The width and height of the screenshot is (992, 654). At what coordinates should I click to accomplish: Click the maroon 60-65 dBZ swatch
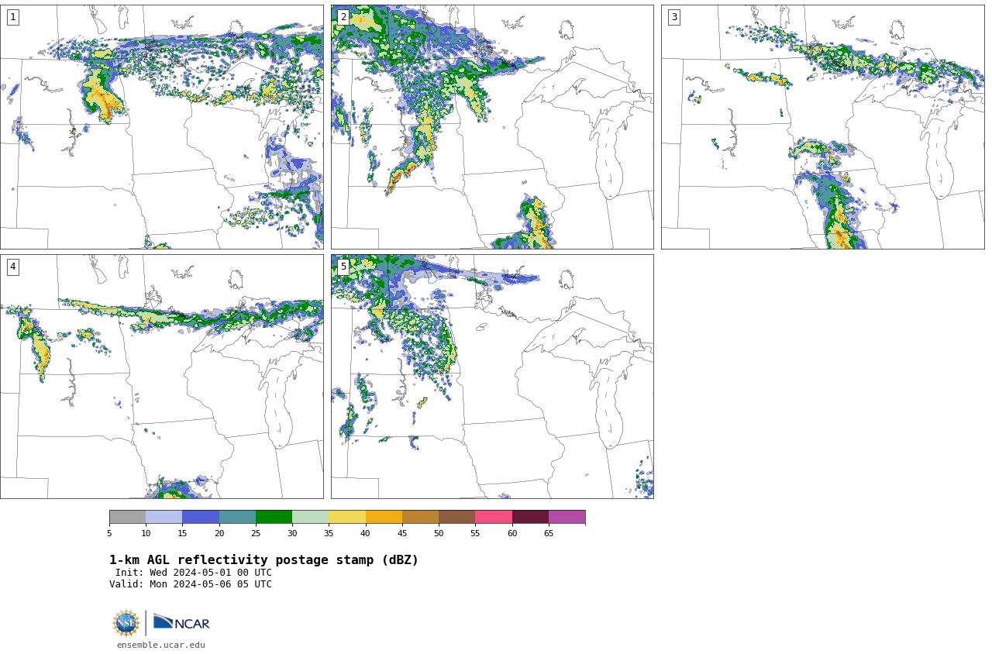point(530,517)
